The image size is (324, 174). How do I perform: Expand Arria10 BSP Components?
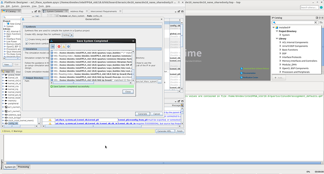(280, 46)
